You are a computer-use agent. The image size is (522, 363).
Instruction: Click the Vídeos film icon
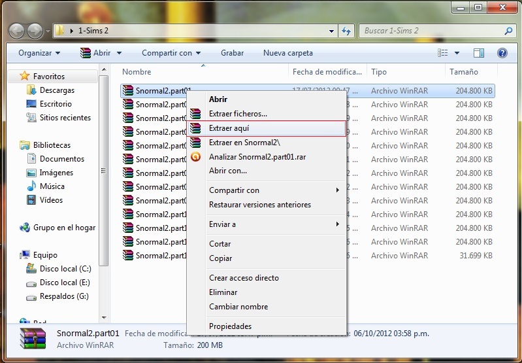click(31, 200)
